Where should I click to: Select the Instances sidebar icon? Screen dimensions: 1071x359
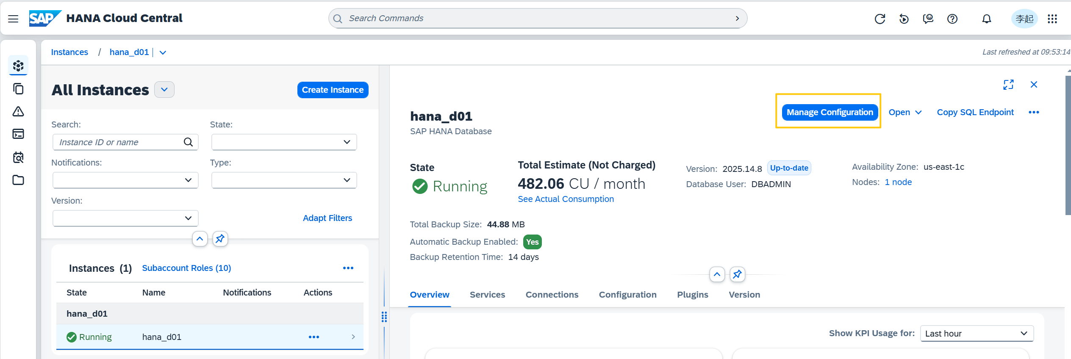pyautogui.click(x=18, y=66)
